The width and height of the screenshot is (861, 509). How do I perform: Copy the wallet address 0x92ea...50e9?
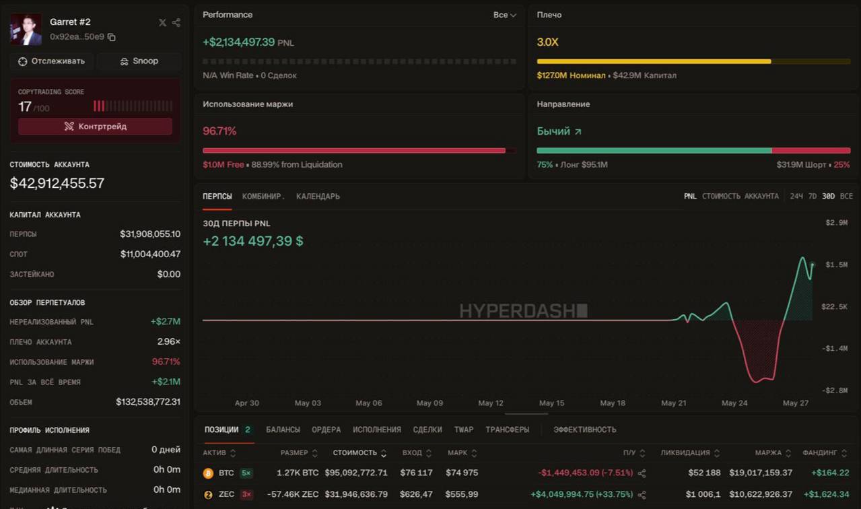[112, 37]
